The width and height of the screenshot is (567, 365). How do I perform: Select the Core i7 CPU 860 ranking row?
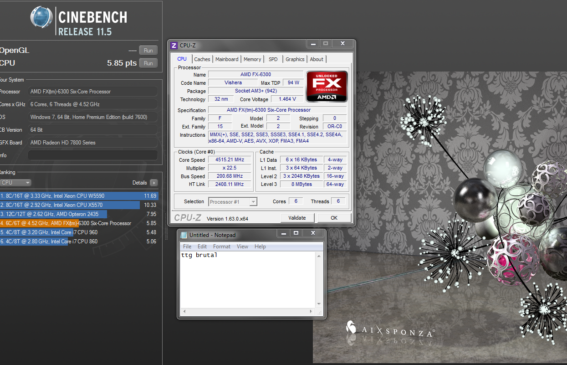79,242
